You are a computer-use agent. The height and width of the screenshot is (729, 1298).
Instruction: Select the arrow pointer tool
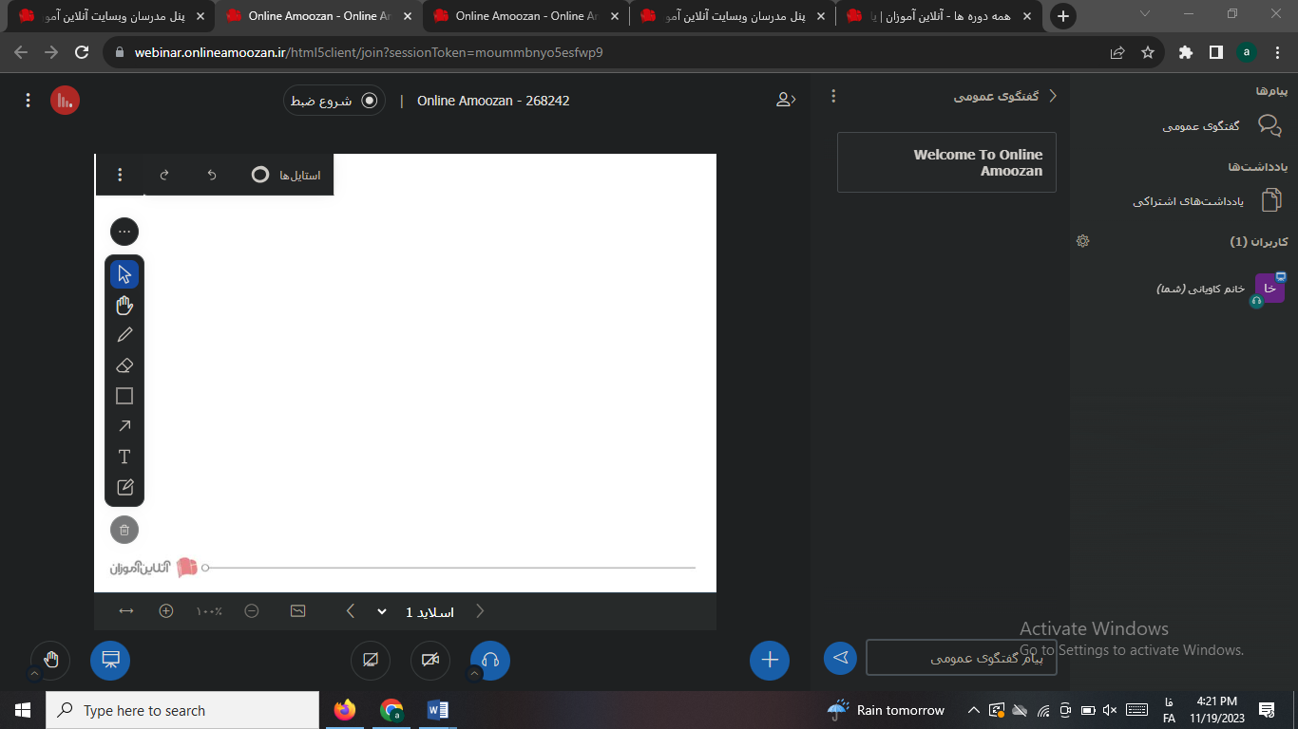click(124, 274)
